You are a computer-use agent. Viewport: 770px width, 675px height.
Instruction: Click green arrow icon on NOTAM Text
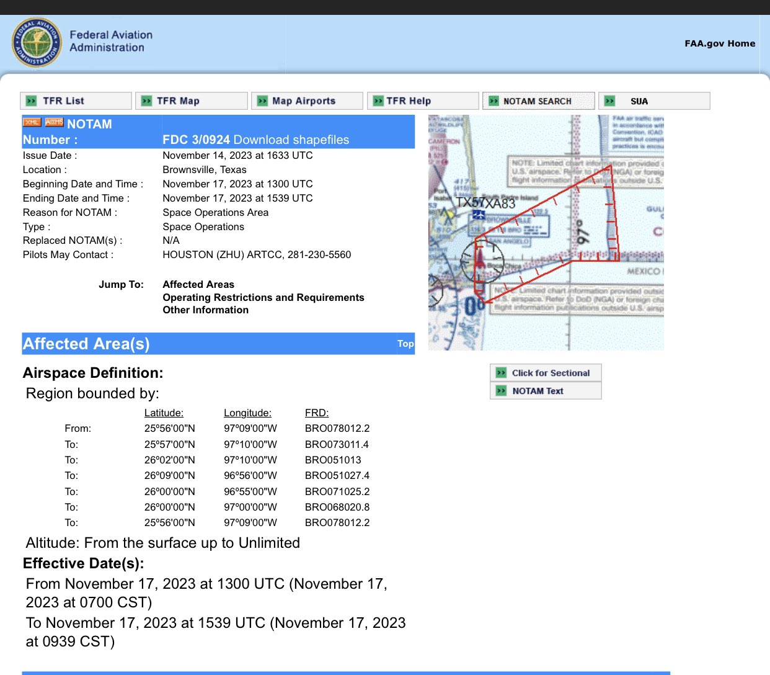pos(501,391)
